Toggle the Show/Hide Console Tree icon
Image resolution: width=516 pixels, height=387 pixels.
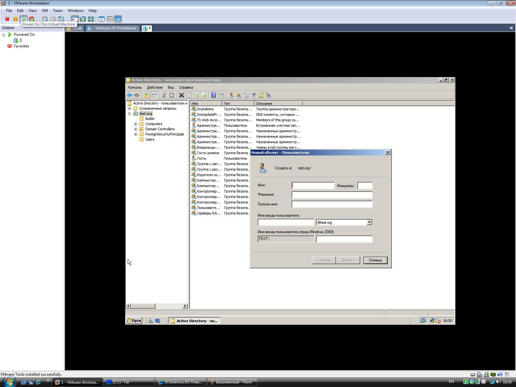coord(154,95)
